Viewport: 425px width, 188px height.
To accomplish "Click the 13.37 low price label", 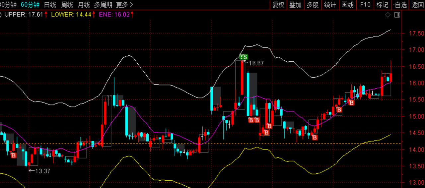I will [x=43, y=171].
